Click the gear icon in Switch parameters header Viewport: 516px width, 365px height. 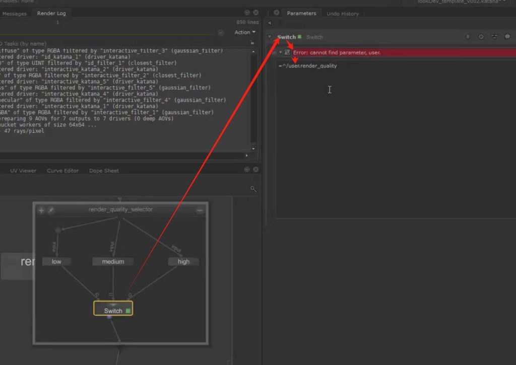[x=481, y=37]
